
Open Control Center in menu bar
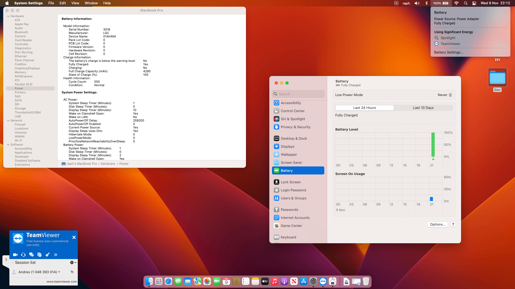coord(474,3)
